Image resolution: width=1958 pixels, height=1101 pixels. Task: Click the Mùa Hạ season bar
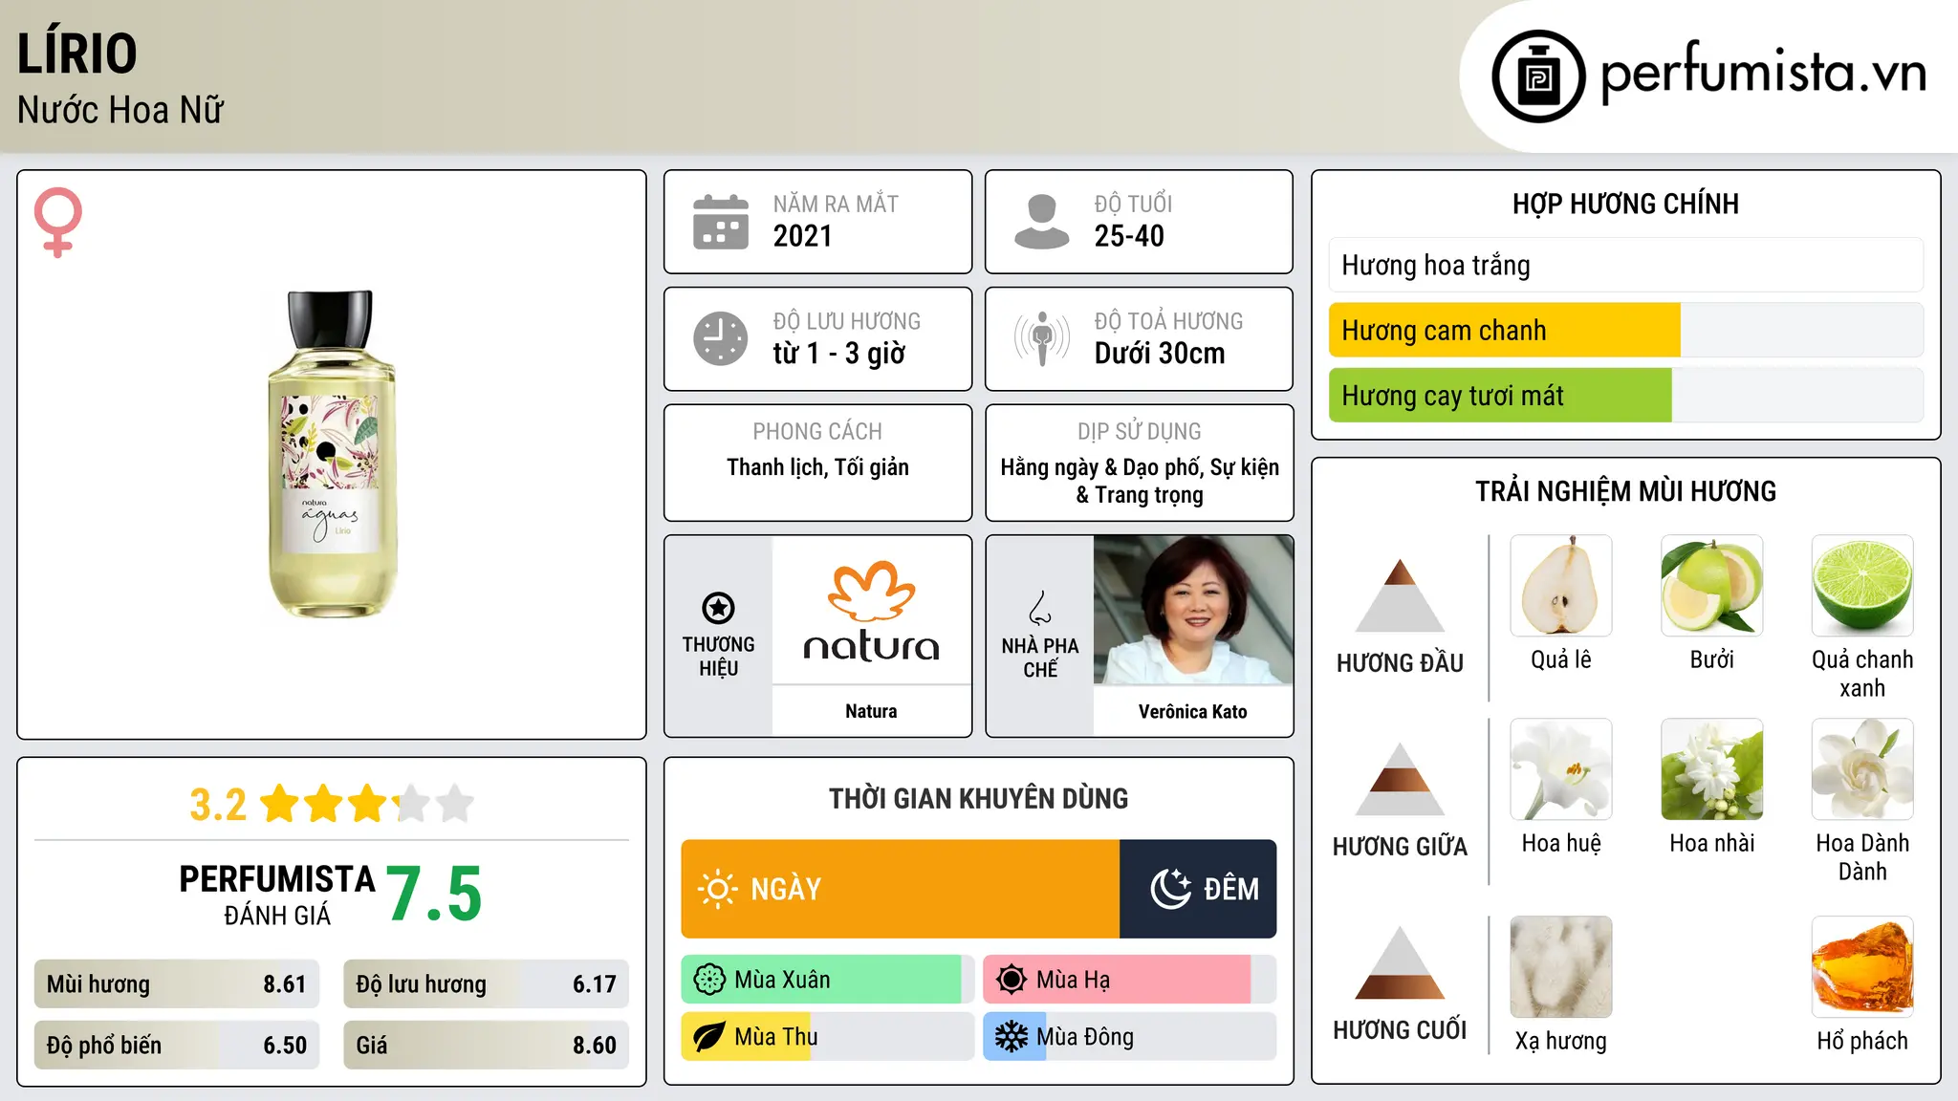tap(1129, 980)
